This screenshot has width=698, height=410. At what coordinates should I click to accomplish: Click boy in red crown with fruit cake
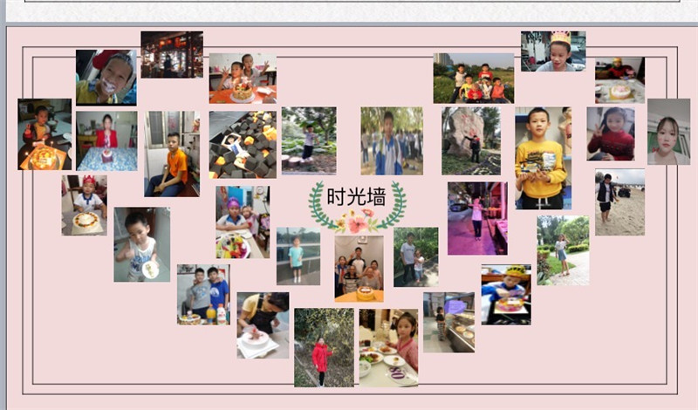click(x=84, y=205)
